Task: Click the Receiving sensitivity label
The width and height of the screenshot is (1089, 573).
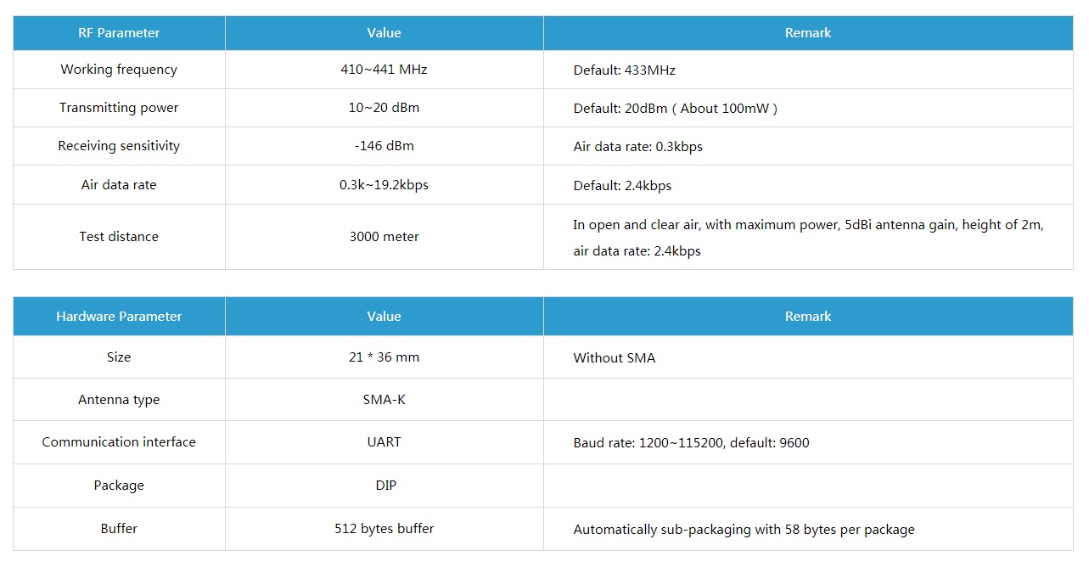Action: click(119, 146)
